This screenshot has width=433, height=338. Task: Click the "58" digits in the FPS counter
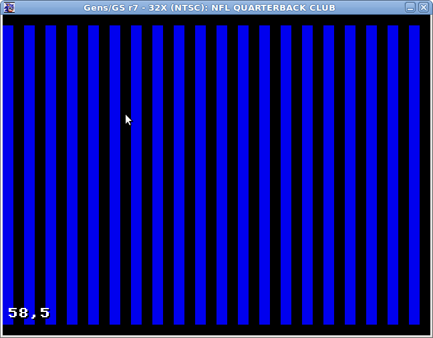coord(18,313)
